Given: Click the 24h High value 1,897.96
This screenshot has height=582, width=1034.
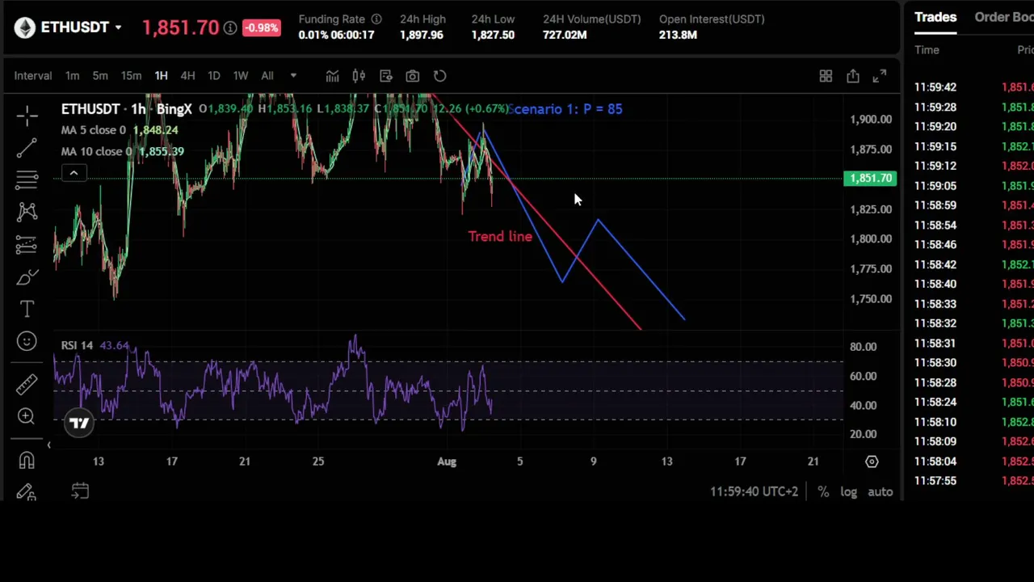Looking at the screenshot, I should point(422,35).
